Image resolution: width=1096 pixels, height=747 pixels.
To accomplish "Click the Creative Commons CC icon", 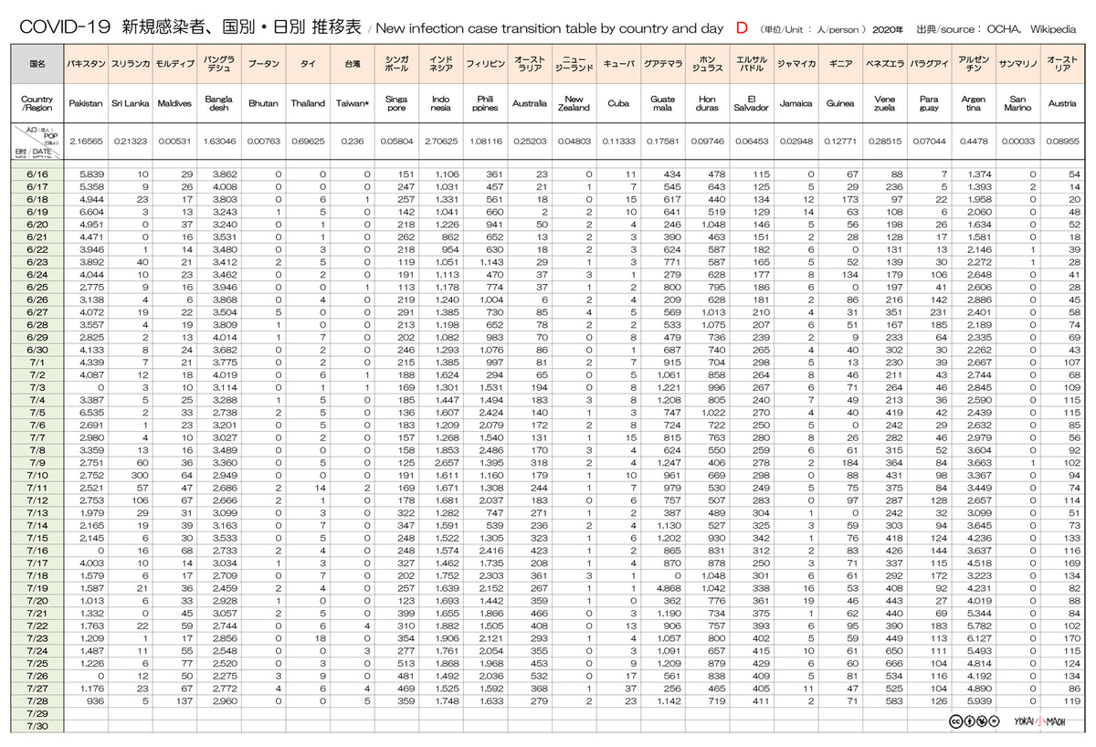I will tap(954, 721).
